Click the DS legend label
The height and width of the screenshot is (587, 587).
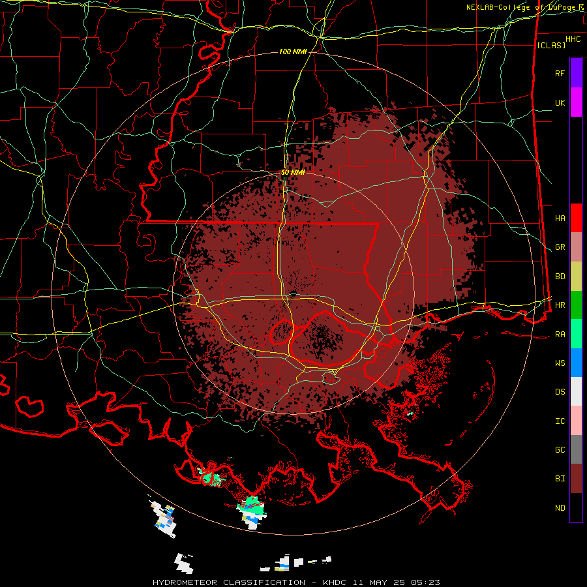[560, 391]
